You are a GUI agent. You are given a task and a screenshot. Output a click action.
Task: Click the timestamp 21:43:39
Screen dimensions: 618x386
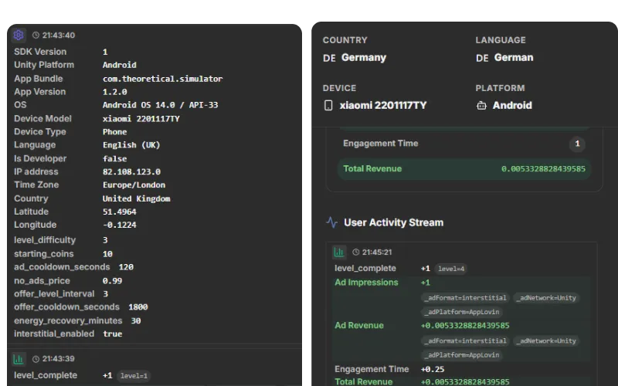pyautogui.click(x=59, y=359)
